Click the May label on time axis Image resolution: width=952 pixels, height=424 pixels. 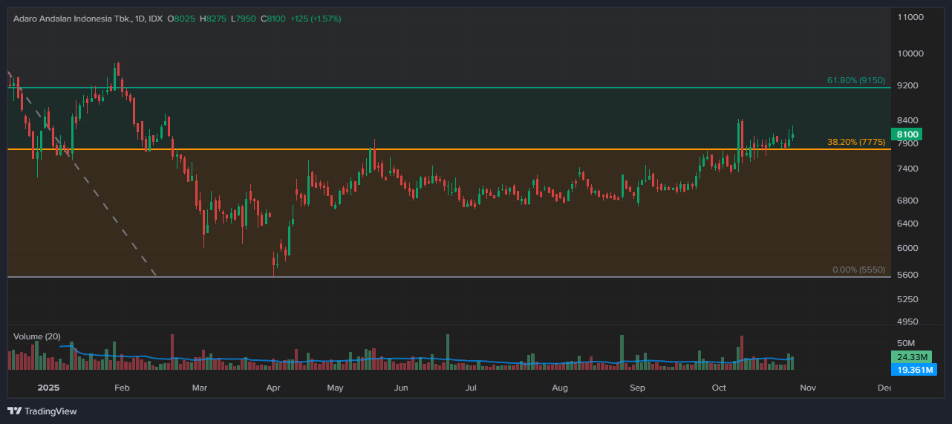[335, 388]
